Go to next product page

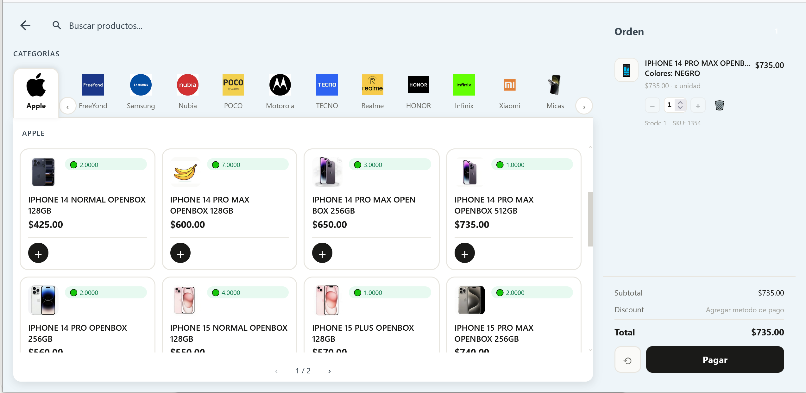coord(330,371)
